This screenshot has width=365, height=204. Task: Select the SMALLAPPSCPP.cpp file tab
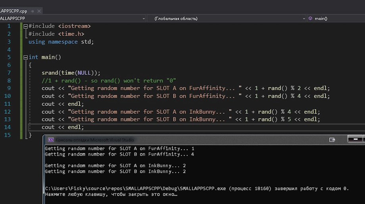14,11
